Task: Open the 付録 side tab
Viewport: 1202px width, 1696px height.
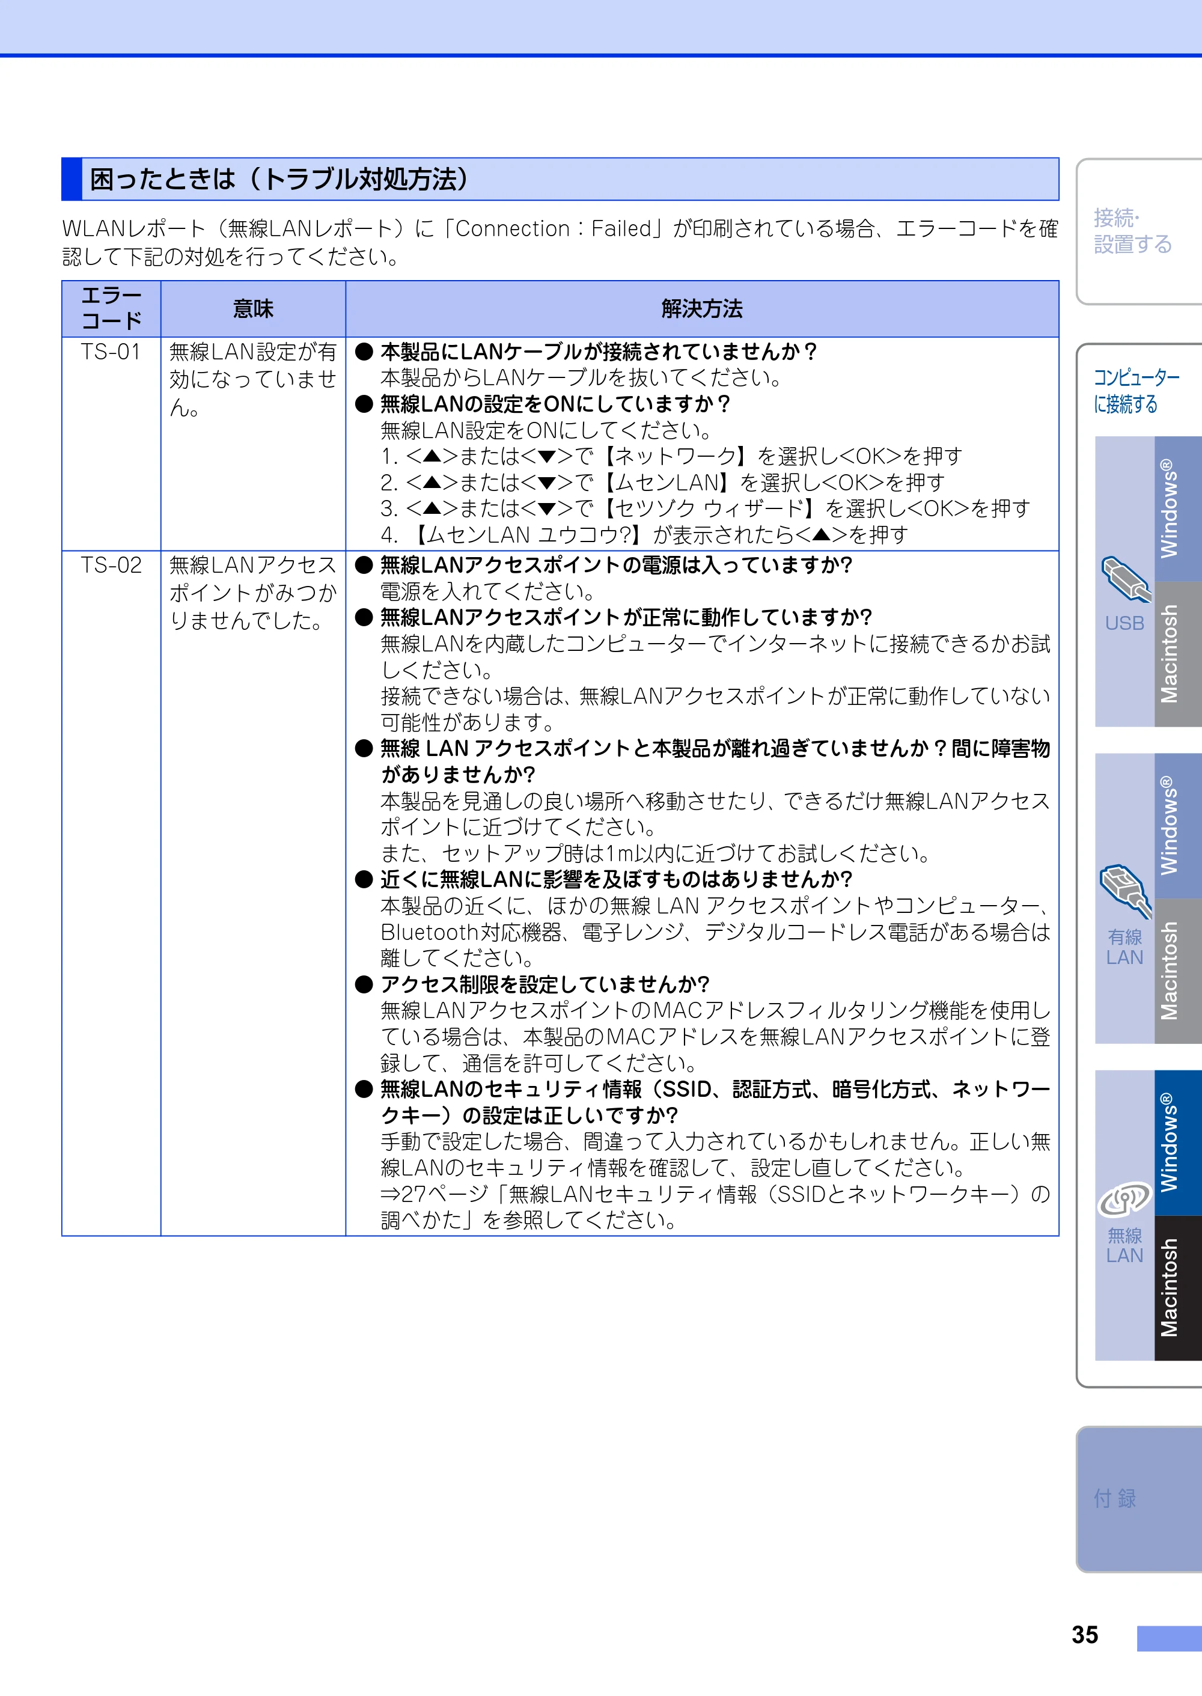Action: [x=1139, y=1498]
